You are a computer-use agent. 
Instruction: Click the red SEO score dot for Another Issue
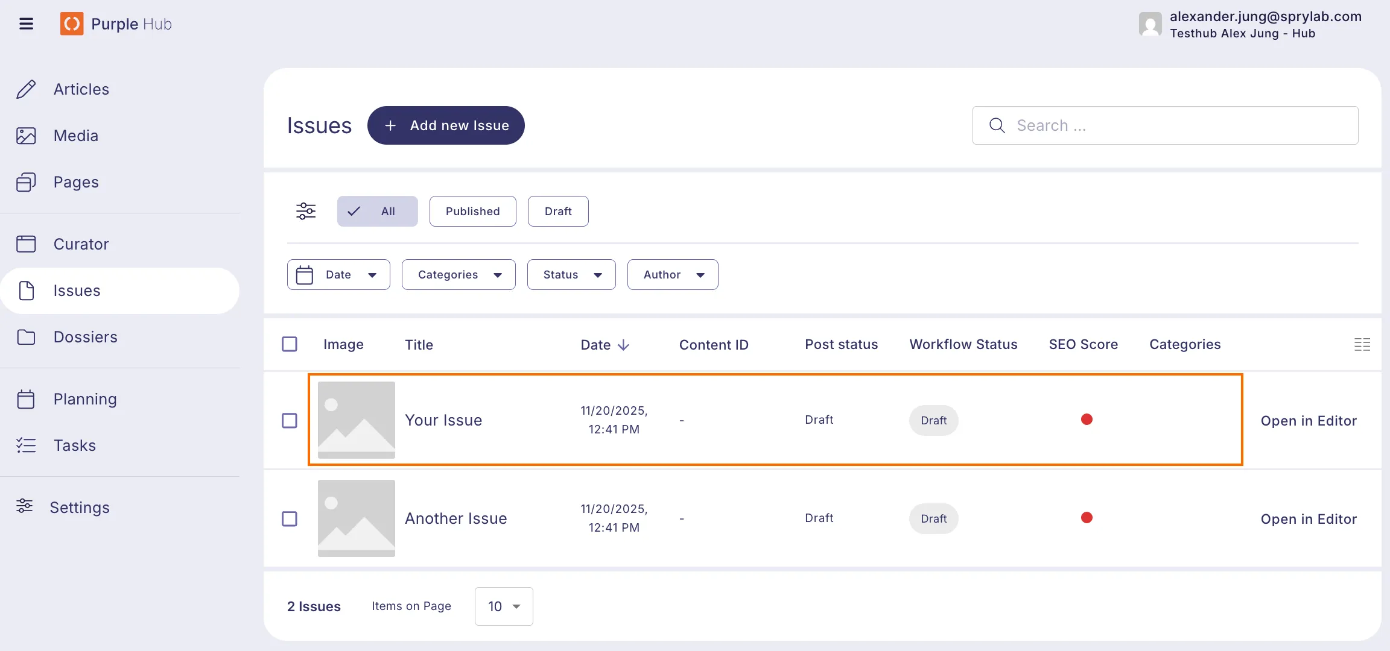[1087, 518]
